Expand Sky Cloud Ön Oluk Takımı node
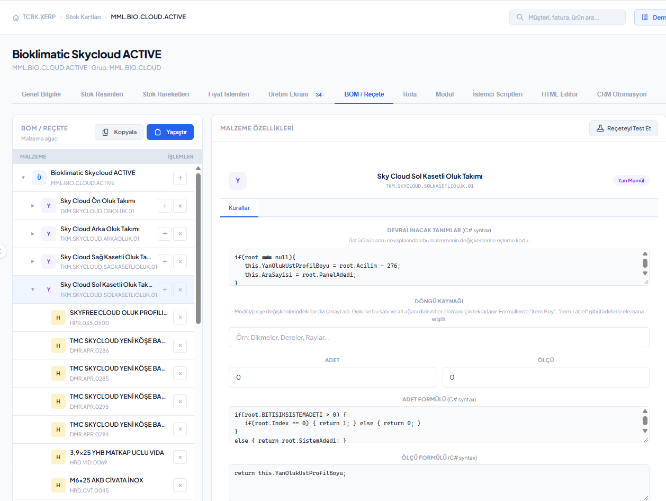The width and height of the screenshot is (666, 501). click(x=32, y=206)
